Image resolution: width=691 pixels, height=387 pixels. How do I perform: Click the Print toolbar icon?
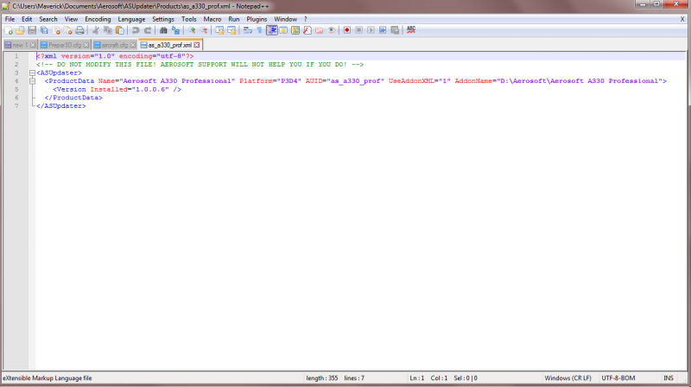pyautogui.click(x=79, y=30)
